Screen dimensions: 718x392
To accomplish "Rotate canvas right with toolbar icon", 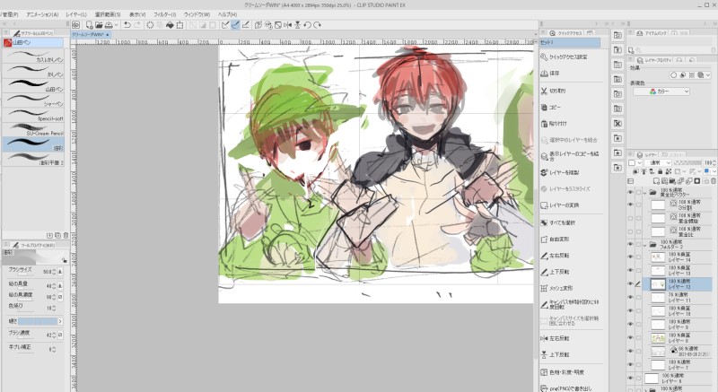I will [318, 25].
